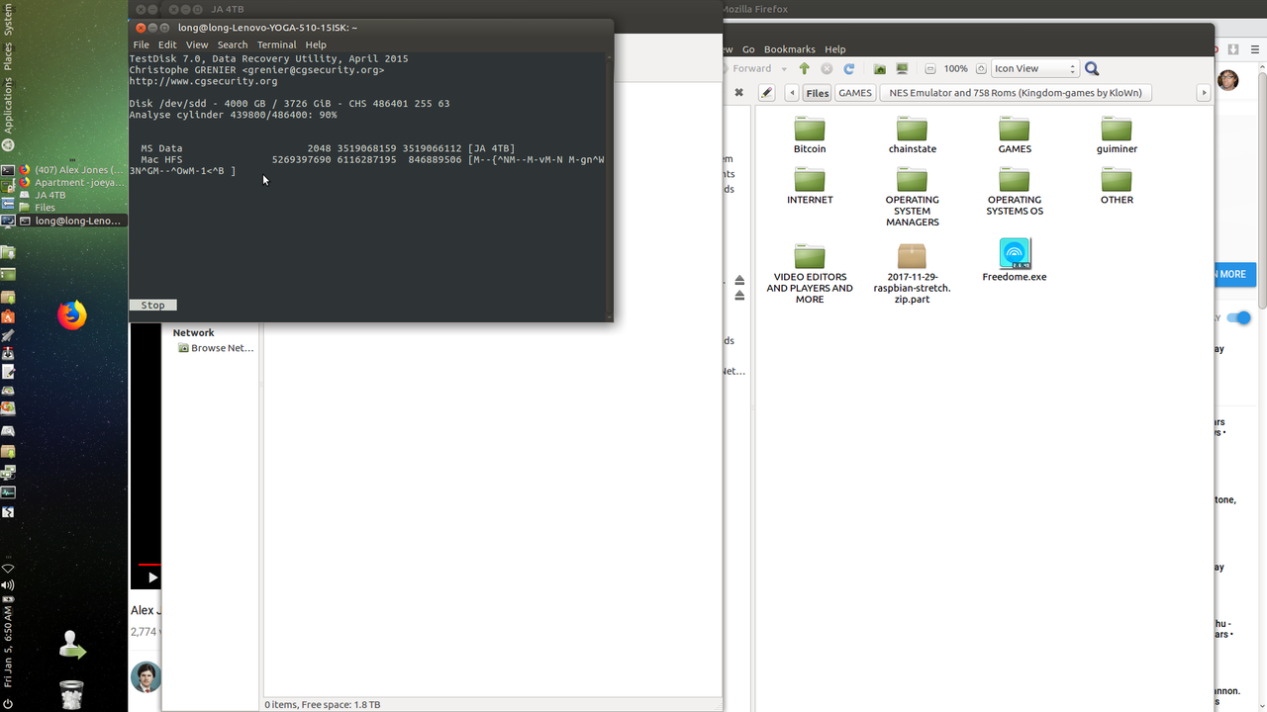This screenshot has width=1267, height=712.
Task: Open the Go menu in file manager
Action: (x=748, y=48)
